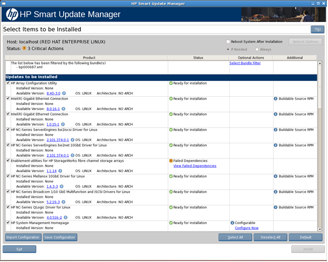Viewport: 328px width, 262px height.
Task: Click the info icon beside version 4.0.516-2
Action: pos(66,217)
